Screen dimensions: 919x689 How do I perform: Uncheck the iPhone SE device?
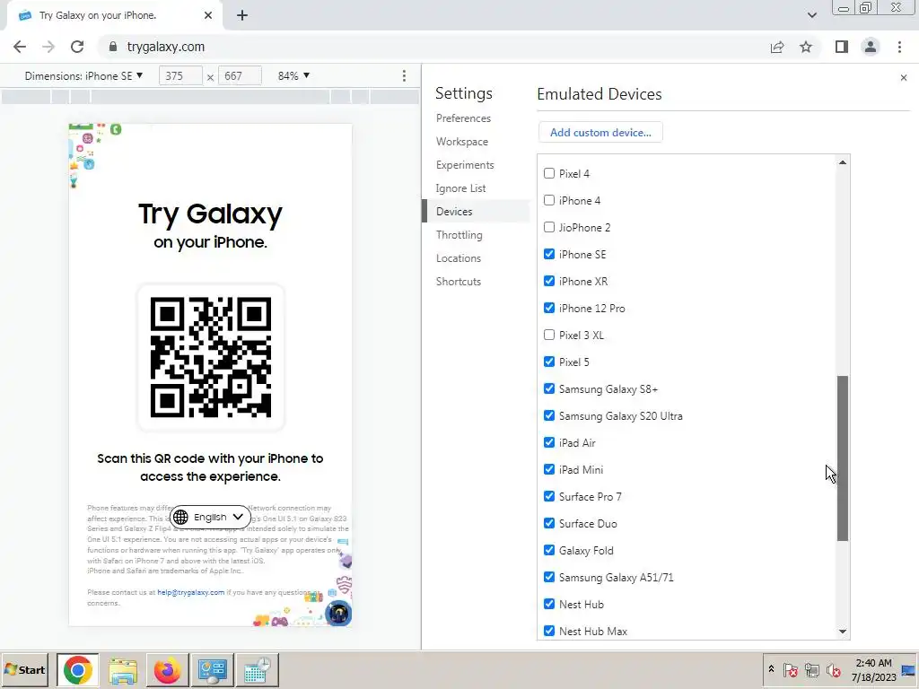tap(549, 254)
